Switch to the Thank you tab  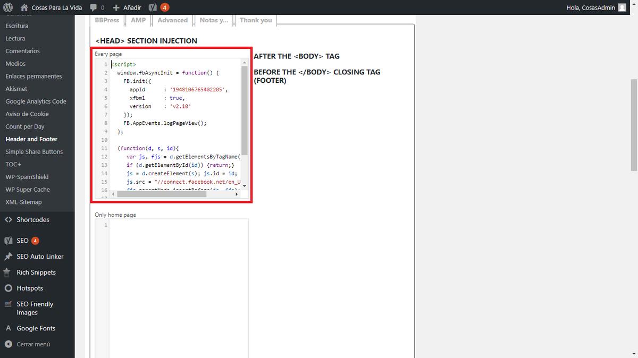coord(255,20)
